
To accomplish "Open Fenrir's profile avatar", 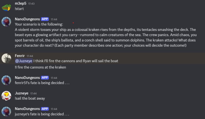I will tap(6, 58).
